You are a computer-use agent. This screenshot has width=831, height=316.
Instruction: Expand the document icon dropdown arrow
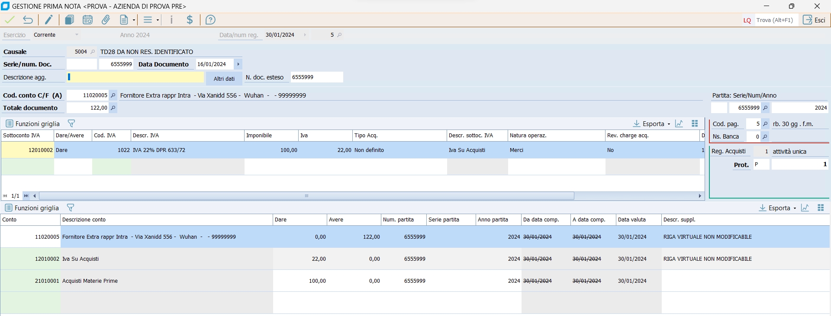tap(134, 20)
